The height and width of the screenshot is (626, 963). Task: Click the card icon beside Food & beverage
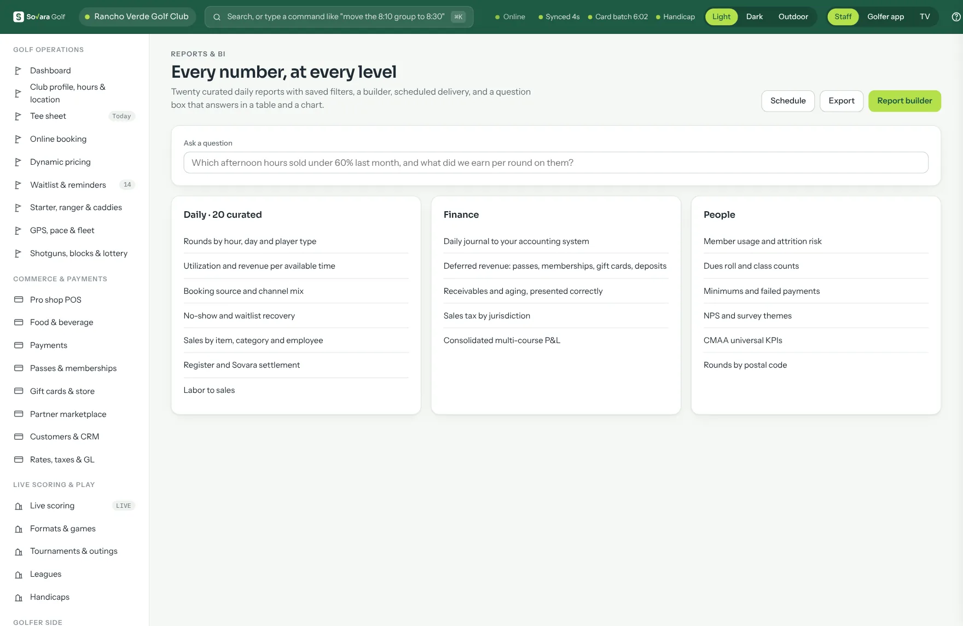pyautogui.click(x=19, y=322)
